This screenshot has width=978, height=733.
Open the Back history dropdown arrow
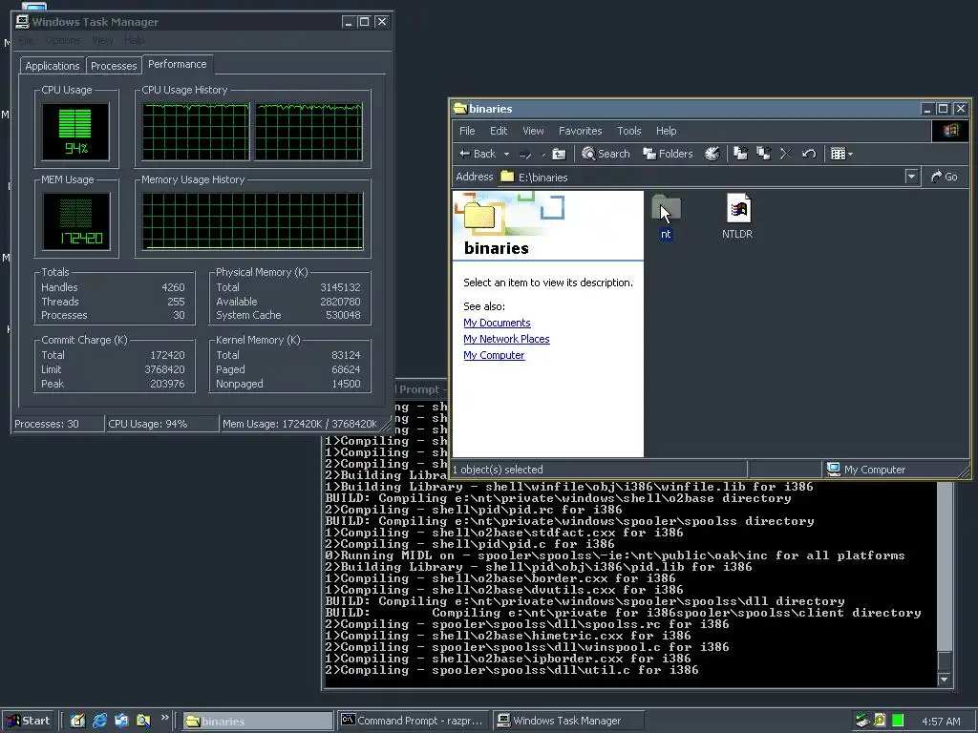[506, 154]
